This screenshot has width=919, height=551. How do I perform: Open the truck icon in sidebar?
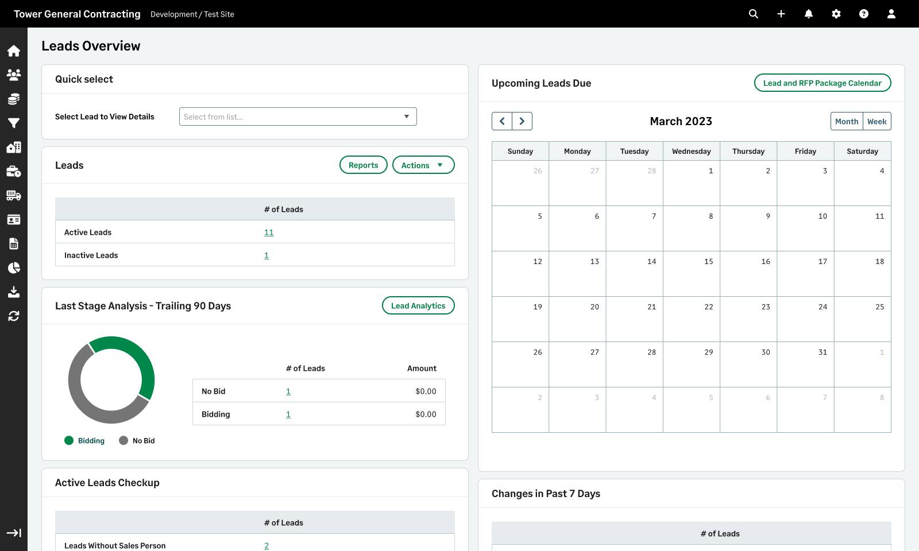click(14, 196)
